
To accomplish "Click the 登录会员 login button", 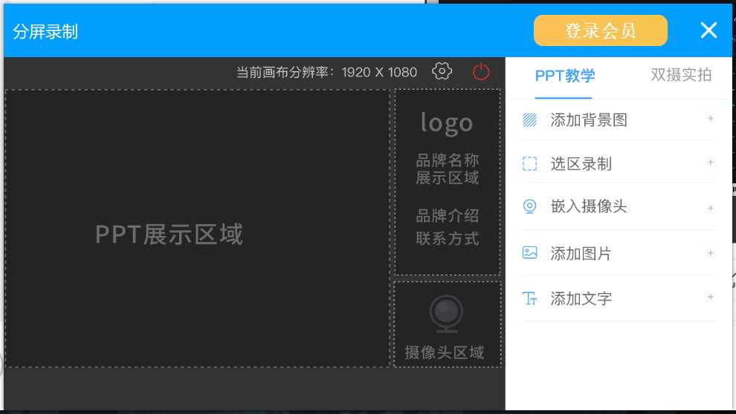I will (600, 30).
